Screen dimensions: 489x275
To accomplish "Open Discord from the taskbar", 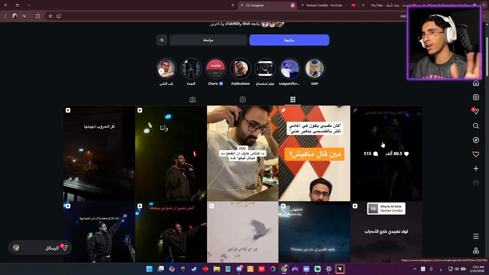I will 239,269.
